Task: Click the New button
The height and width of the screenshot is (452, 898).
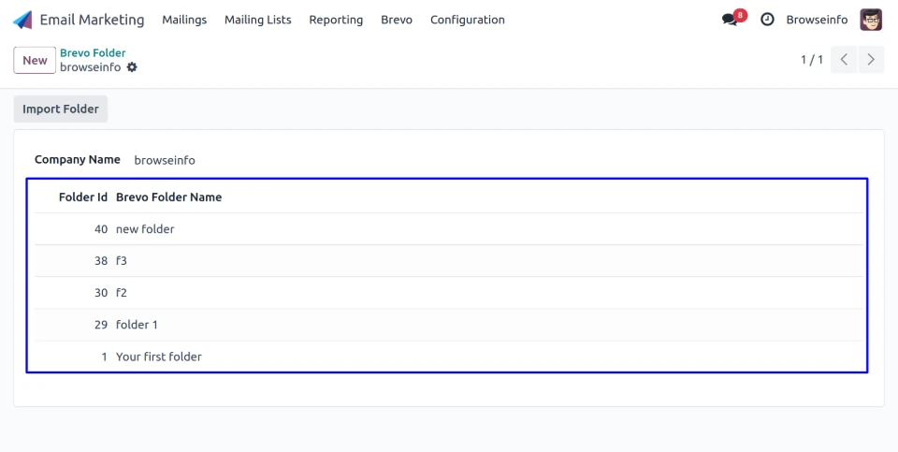Action: click(x=35, y=60)
